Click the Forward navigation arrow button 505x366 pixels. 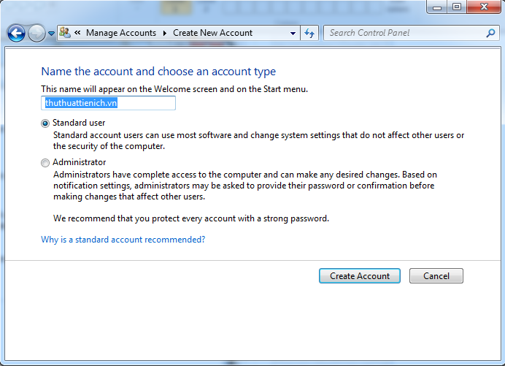[x=36, y=33]
